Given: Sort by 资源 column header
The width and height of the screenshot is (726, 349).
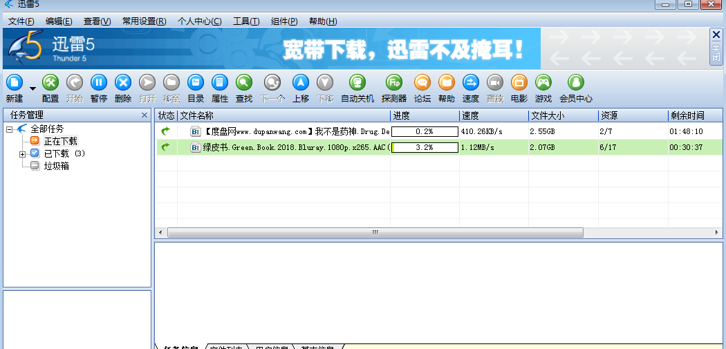Looking at the screenshot, I should (x=633, y=115).
